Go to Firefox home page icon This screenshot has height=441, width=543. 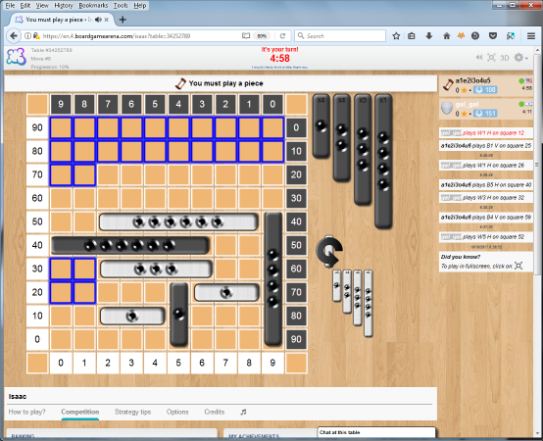pyautogui.click(x=447, y=36)
